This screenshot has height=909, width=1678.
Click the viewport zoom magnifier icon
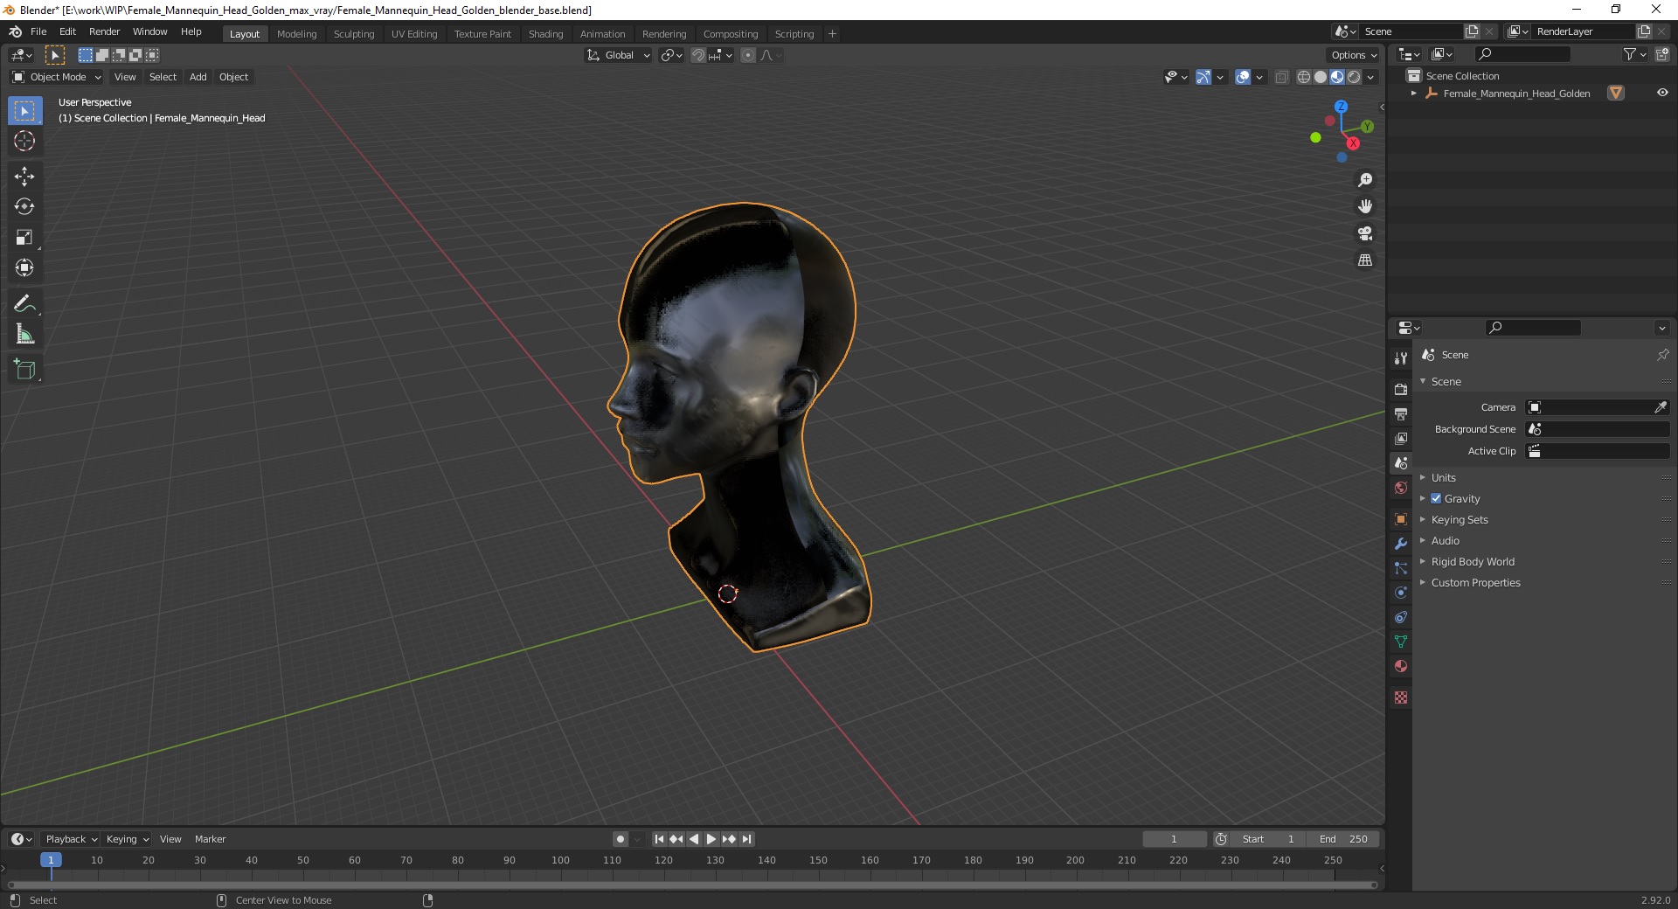click(x=1364, y=180)
